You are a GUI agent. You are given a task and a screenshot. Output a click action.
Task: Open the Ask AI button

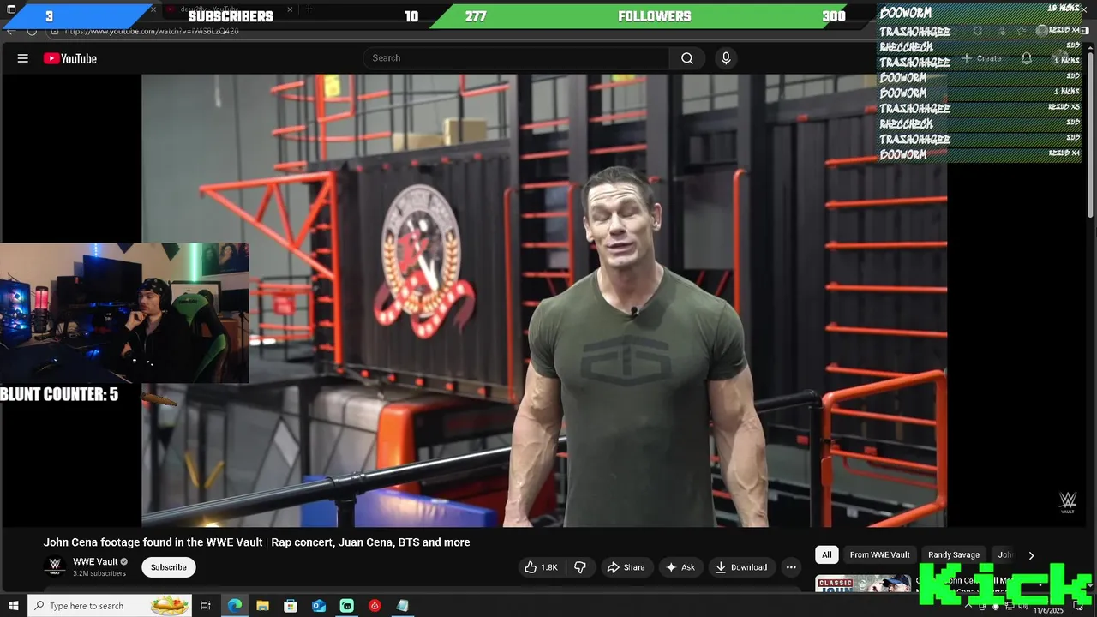point(680,567)
